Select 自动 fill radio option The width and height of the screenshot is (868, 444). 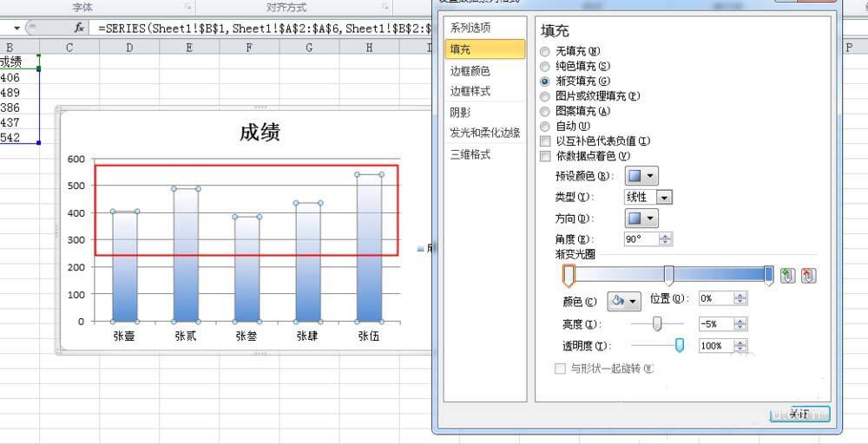pyautogui.click(x=545, y=126)
